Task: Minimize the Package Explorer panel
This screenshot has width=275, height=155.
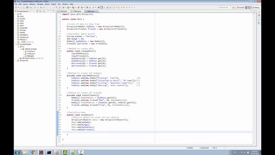Action: 51,11
